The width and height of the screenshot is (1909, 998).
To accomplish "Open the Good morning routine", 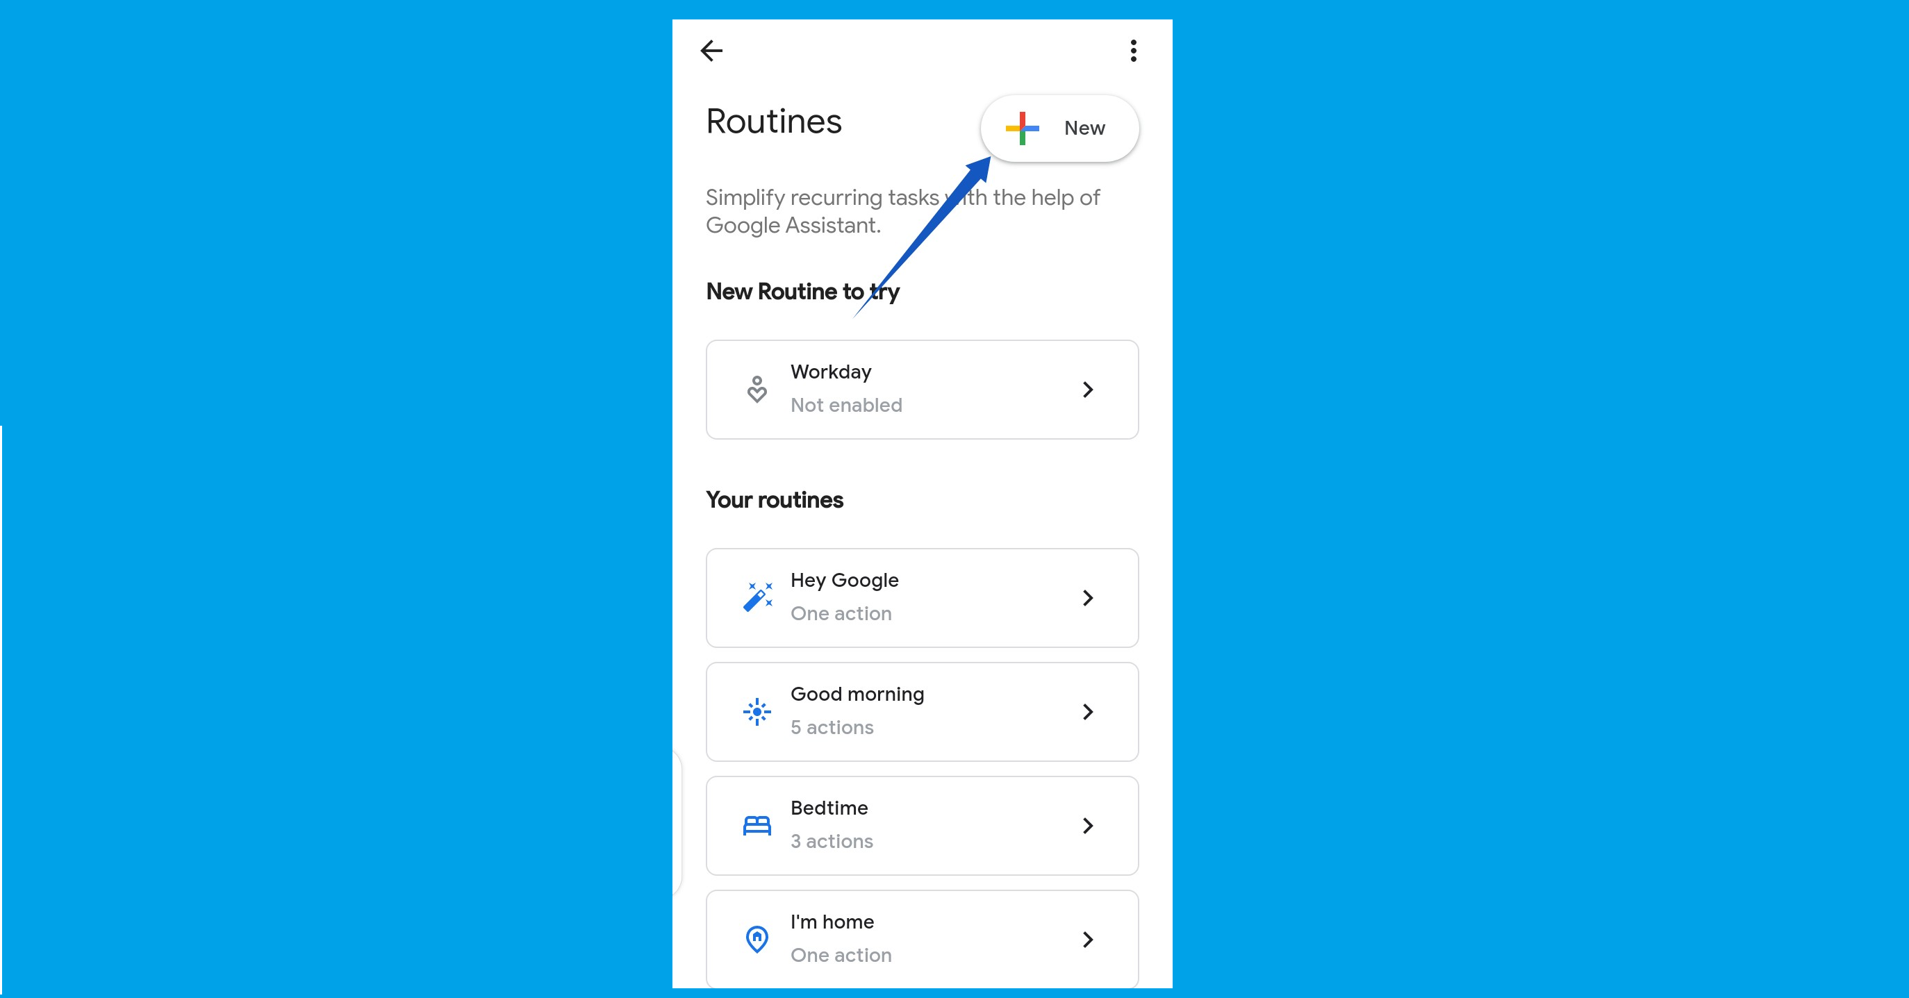I will click(x=922, y=710).
